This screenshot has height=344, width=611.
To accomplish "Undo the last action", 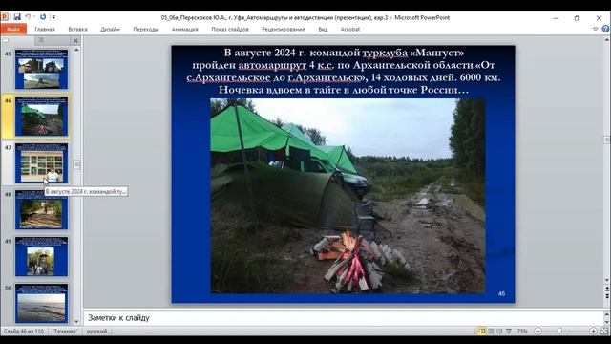I will coord(28,17).
